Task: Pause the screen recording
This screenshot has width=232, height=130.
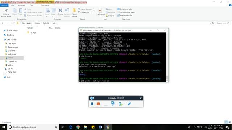Action: click(92, 104)
